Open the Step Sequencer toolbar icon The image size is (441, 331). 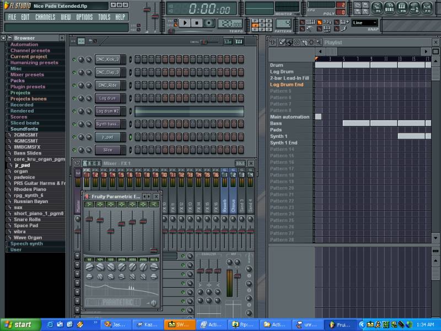pos(389,7)
